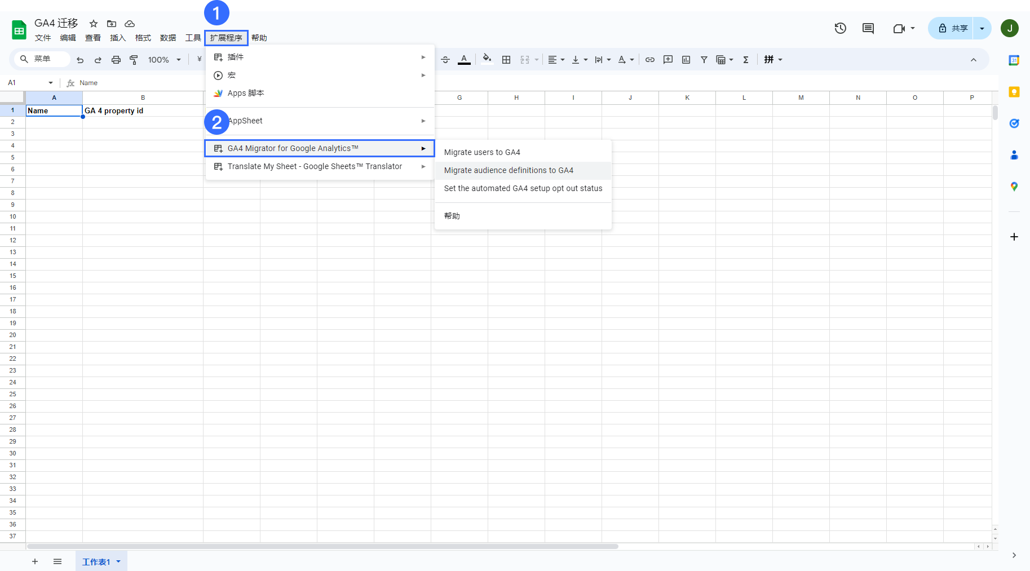Open the zoom 100% dropdown

coord(165,60)
